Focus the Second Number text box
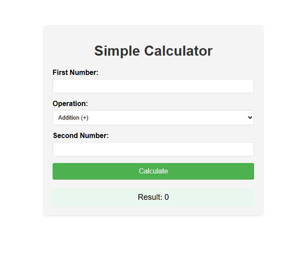 point(153,149)
